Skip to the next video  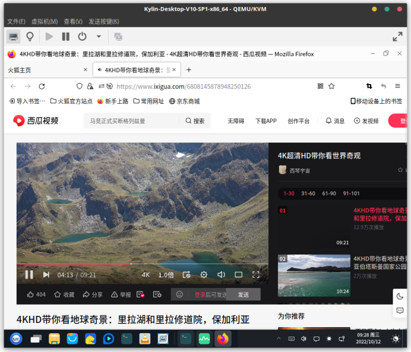point(46,275)
